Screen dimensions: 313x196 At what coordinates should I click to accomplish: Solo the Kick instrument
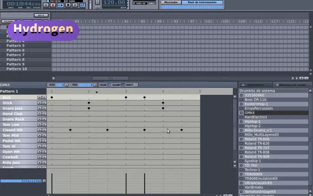coord(44,98)
